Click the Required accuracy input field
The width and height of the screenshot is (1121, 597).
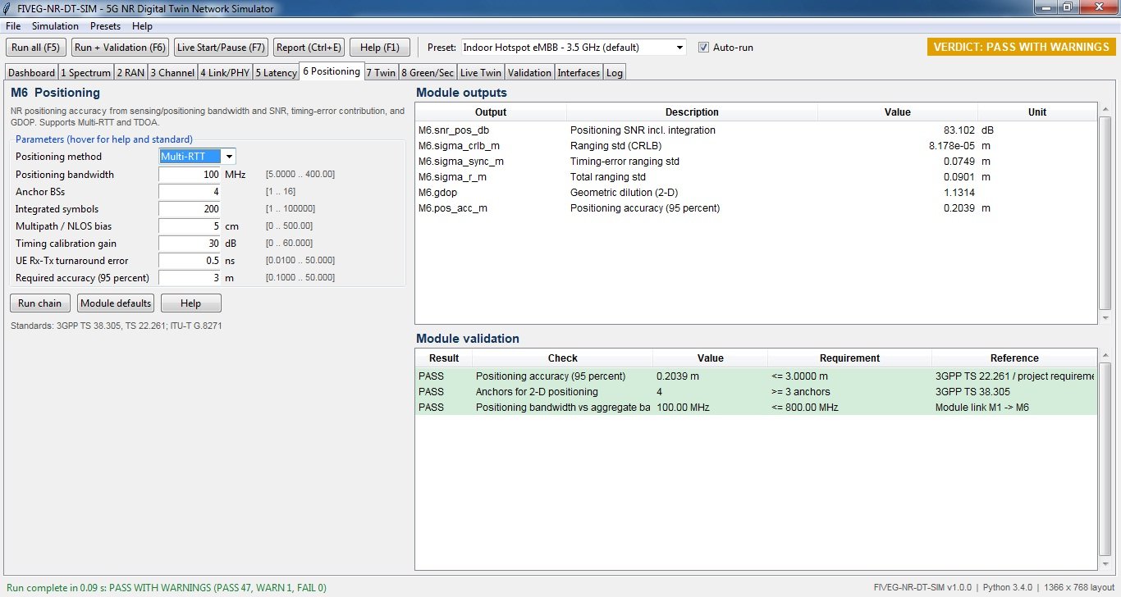pyautogui.click(x=190, y=278)
